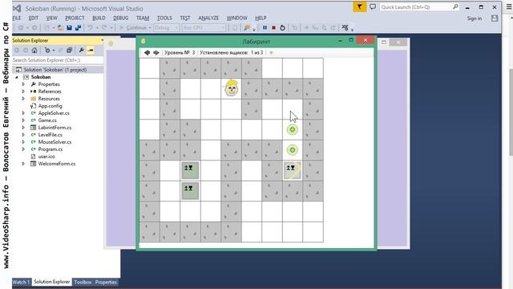Click the Open File toolbar icon
The height and width of the screenshot is (289, 513).
pyautogui.click(x=60, y=28)
